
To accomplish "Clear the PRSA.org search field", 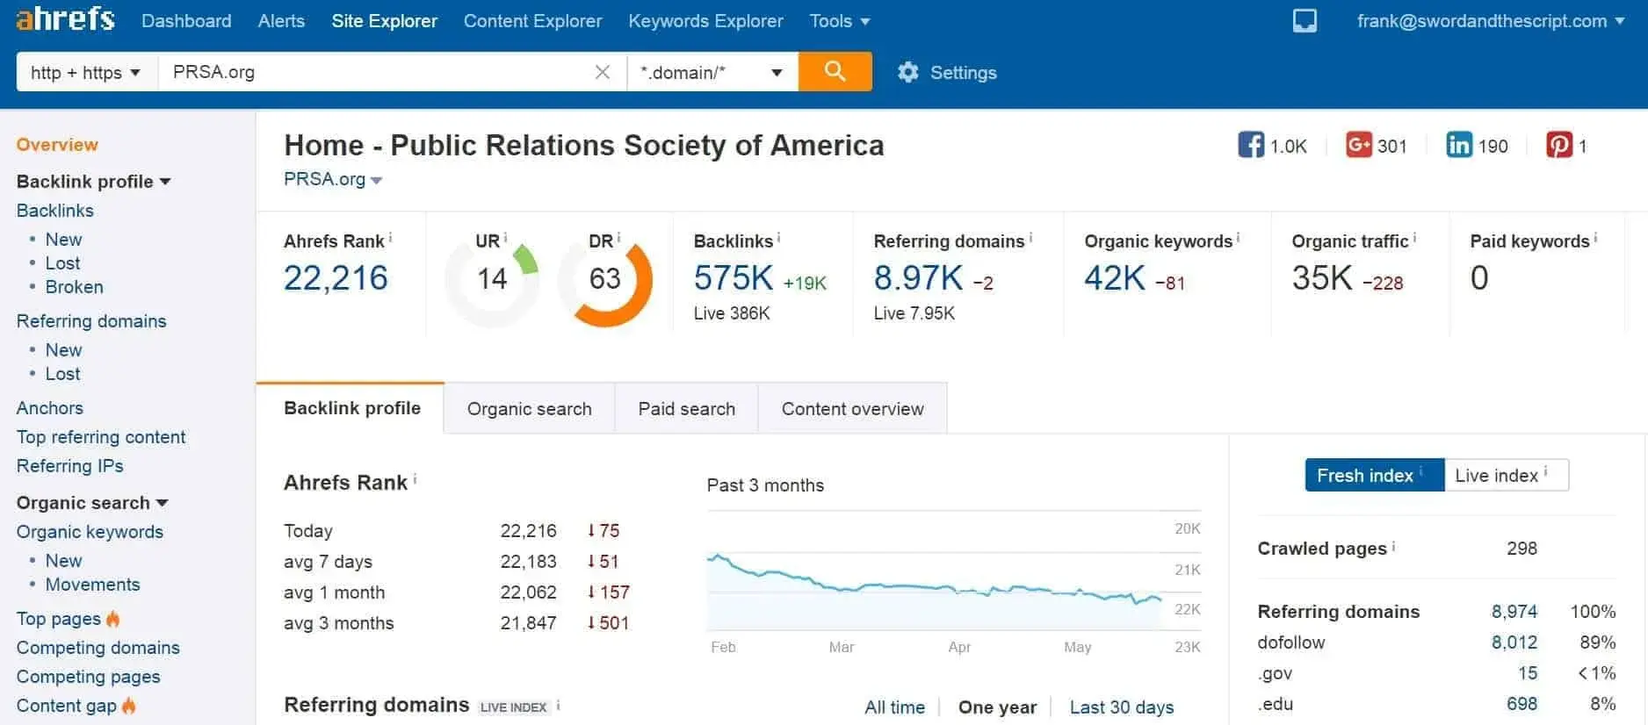I will click(602, 72).
